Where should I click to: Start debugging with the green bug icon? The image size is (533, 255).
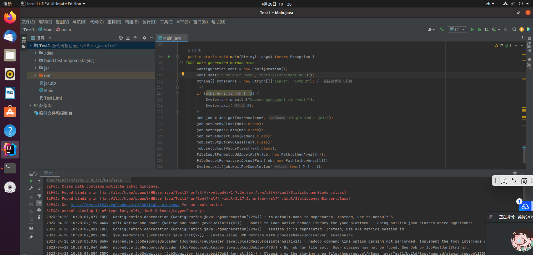point(479,29)
